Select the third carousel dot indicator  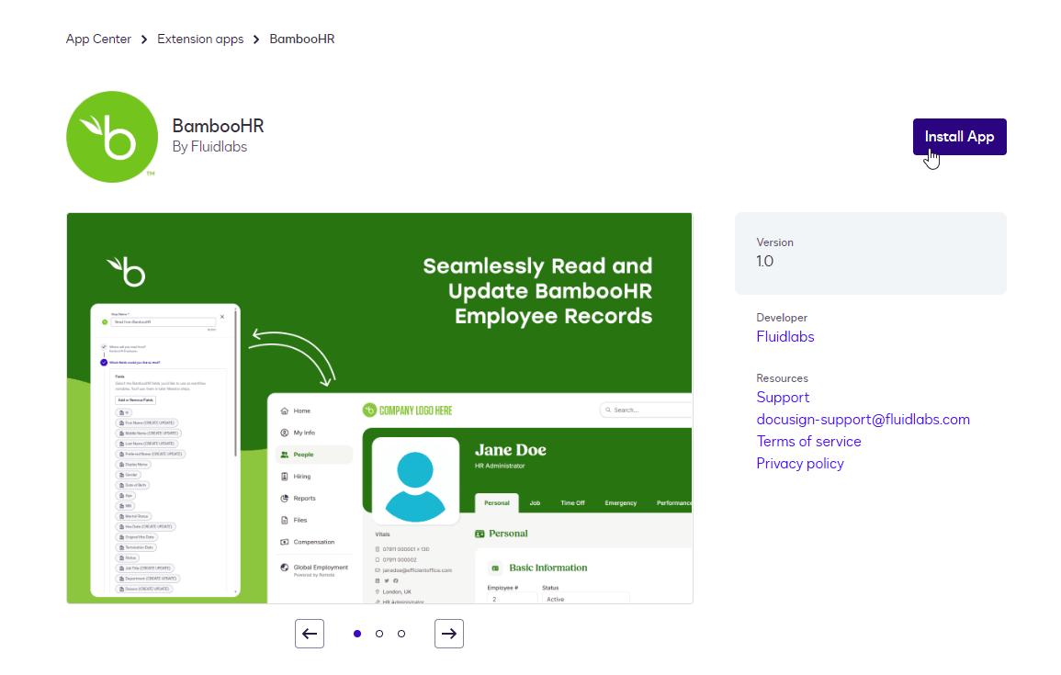401,634
